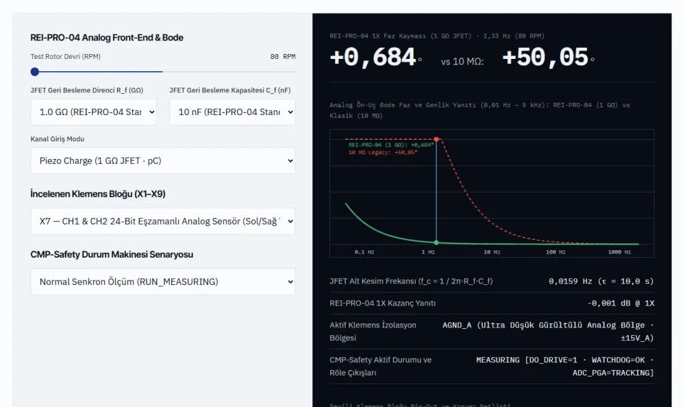This screenshot has height=407, width=685.
Task: Adjust the Test Rotor Devri RPM slider handle
Action: 35,72
